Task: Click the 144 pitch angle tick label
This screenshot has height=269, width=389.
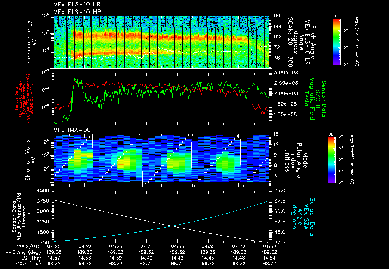Action: [277, 26]
